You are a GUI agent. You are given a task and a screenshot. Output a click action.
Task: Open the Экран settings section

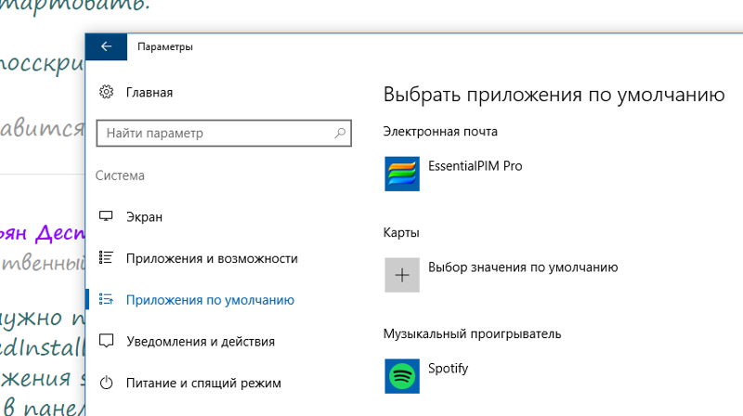click(x=144, y=217)
